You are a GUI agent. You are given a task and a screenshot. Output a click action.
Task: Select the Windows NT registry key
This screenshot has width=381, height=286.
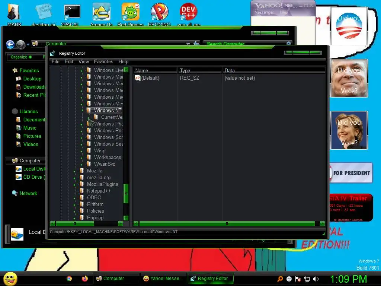coord(108,110)
